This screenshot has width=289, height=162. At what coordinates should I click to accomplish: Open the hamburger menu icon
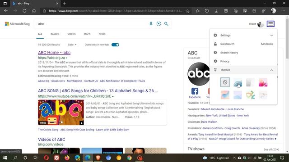click(x=270, y=24)
